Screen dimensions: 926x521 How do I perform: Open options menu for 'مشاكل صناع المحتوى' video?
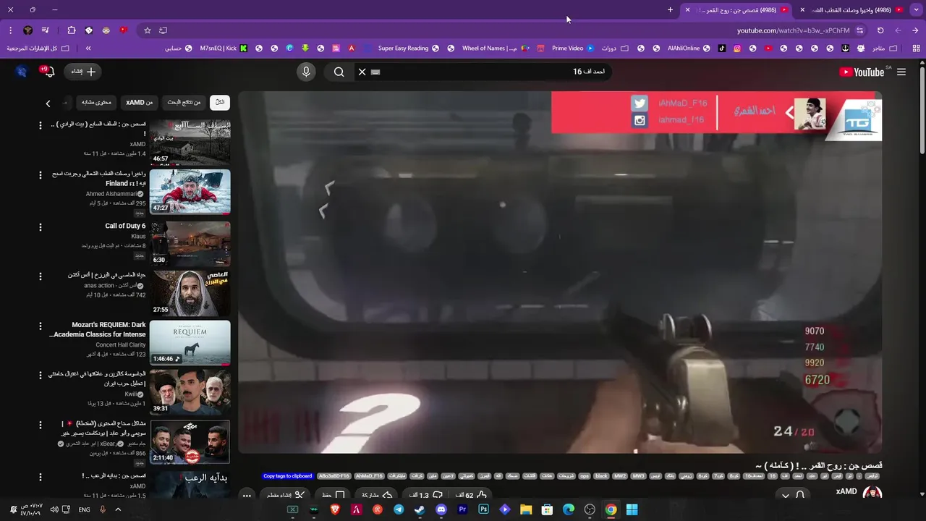(41, 426)
